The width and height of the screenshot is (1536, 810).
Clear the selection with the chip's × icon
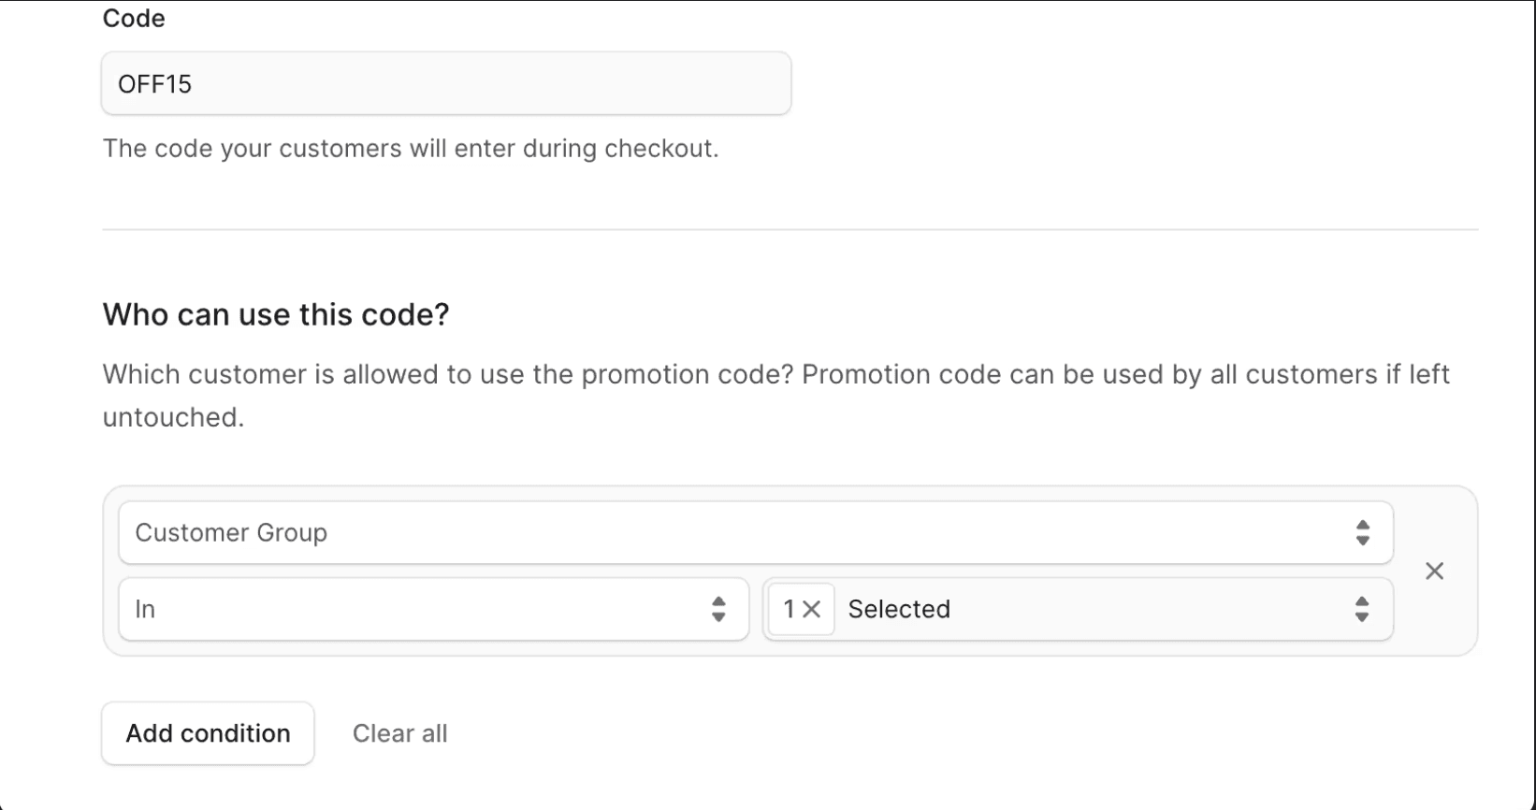[812, 610]
